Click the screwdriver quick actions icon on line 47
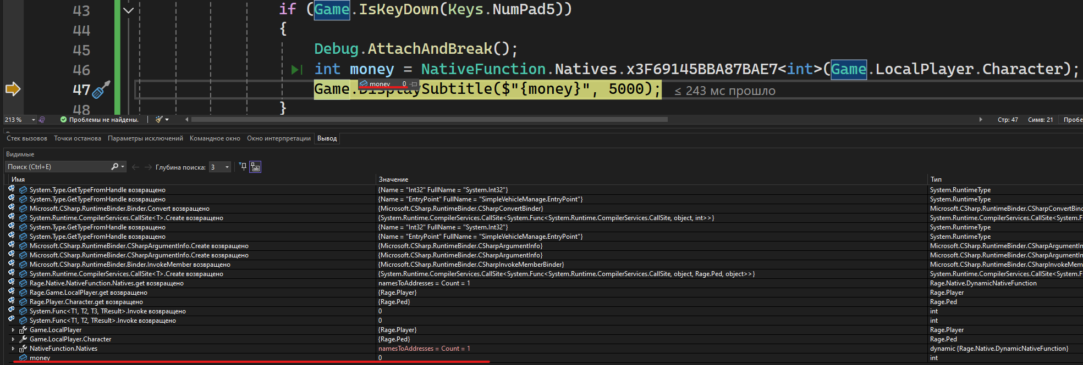 point(101,89)
